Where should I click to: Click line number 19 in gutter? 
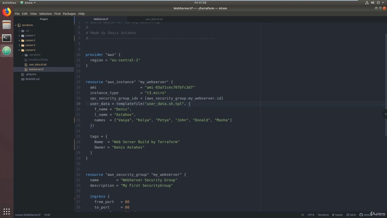[x=78, y=104]
